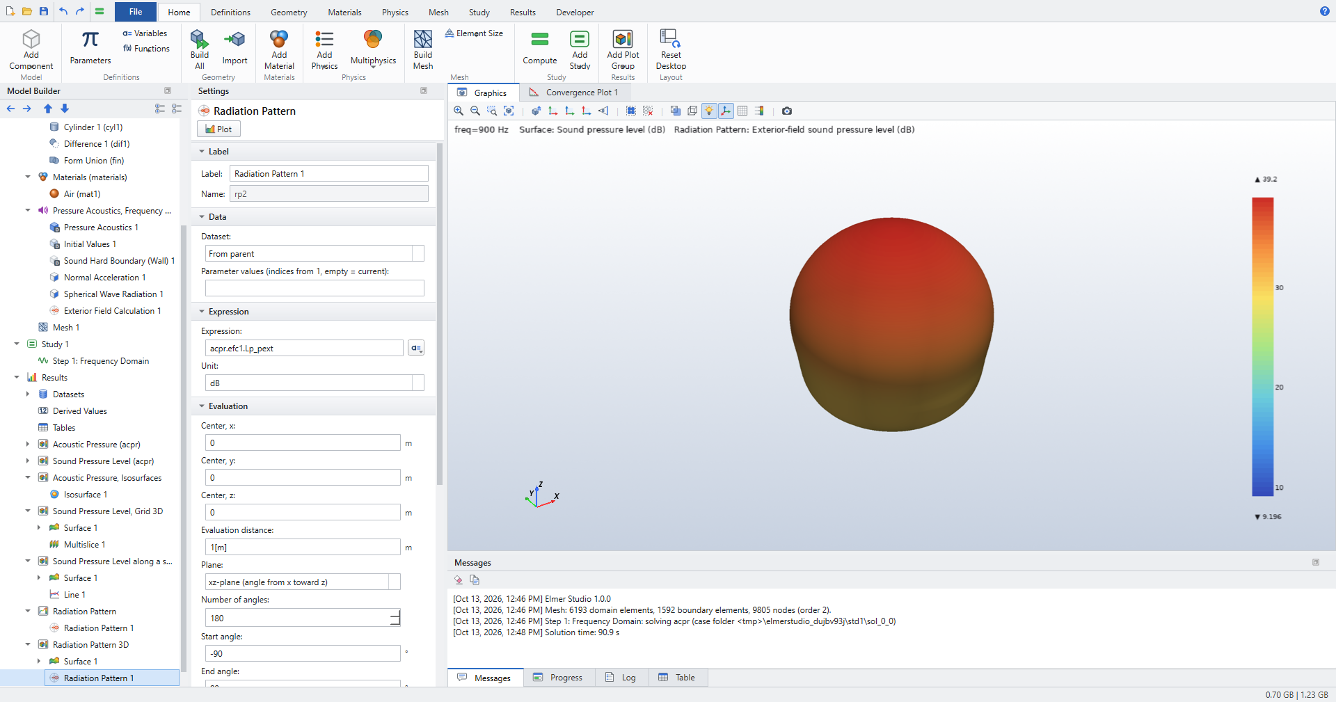Click the color legend bar

[1263, 346]
